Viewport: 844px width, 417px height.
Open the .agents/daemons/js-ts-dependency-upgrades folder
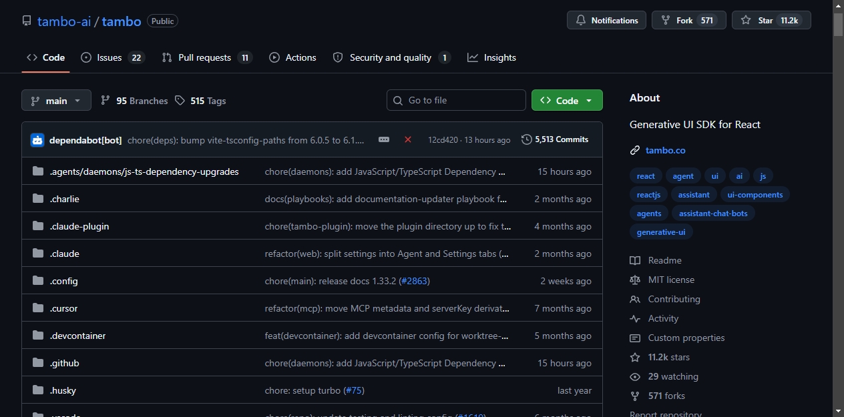(x=144, y=171)
